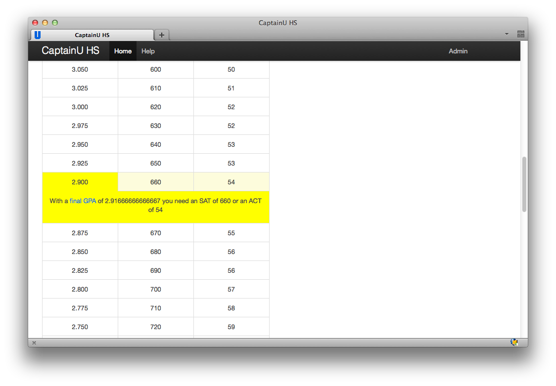Screen dimensions: 556x386
Task: Select SAT cell 610
Action: [x=156, y=88]
